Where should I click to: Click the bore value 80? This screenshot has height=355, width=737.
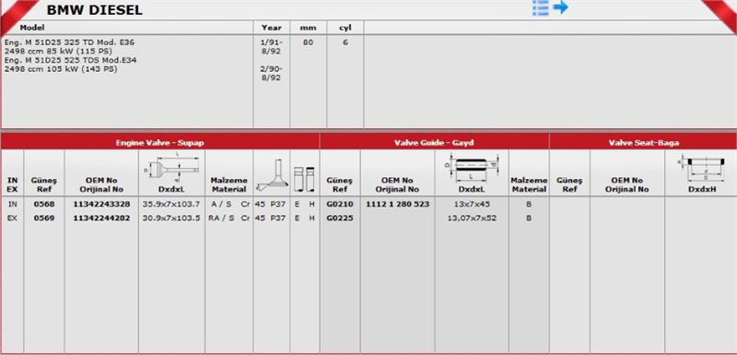308,42
